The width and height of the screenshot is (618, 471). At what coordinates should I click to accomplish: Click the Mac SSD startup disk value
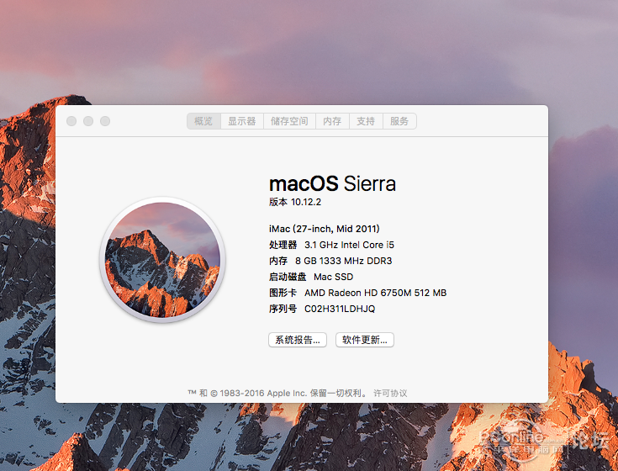pos(334,277)
